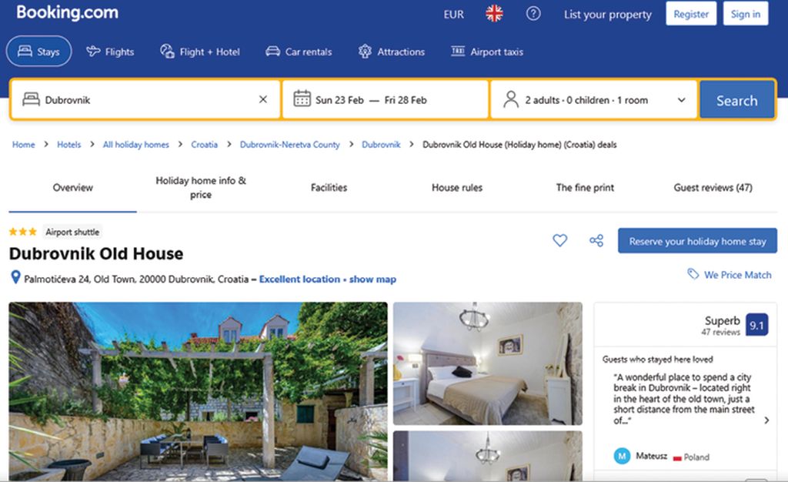Save property with the heart icon

[560, 240]
